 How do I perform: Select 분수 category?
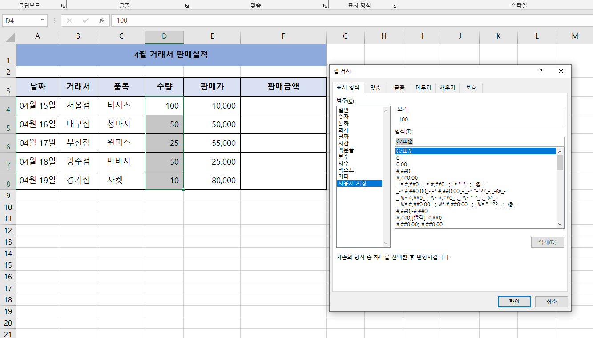(x=360, y=157)
